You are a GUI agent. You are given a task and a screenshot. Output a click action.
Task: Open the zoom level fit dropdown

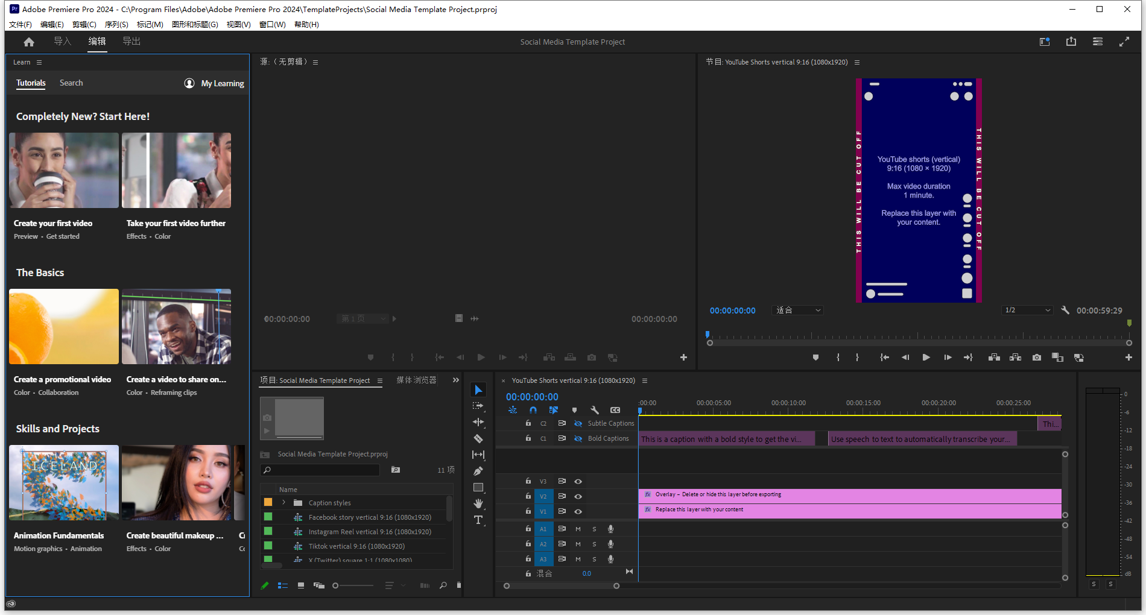(x=797, y=310)
